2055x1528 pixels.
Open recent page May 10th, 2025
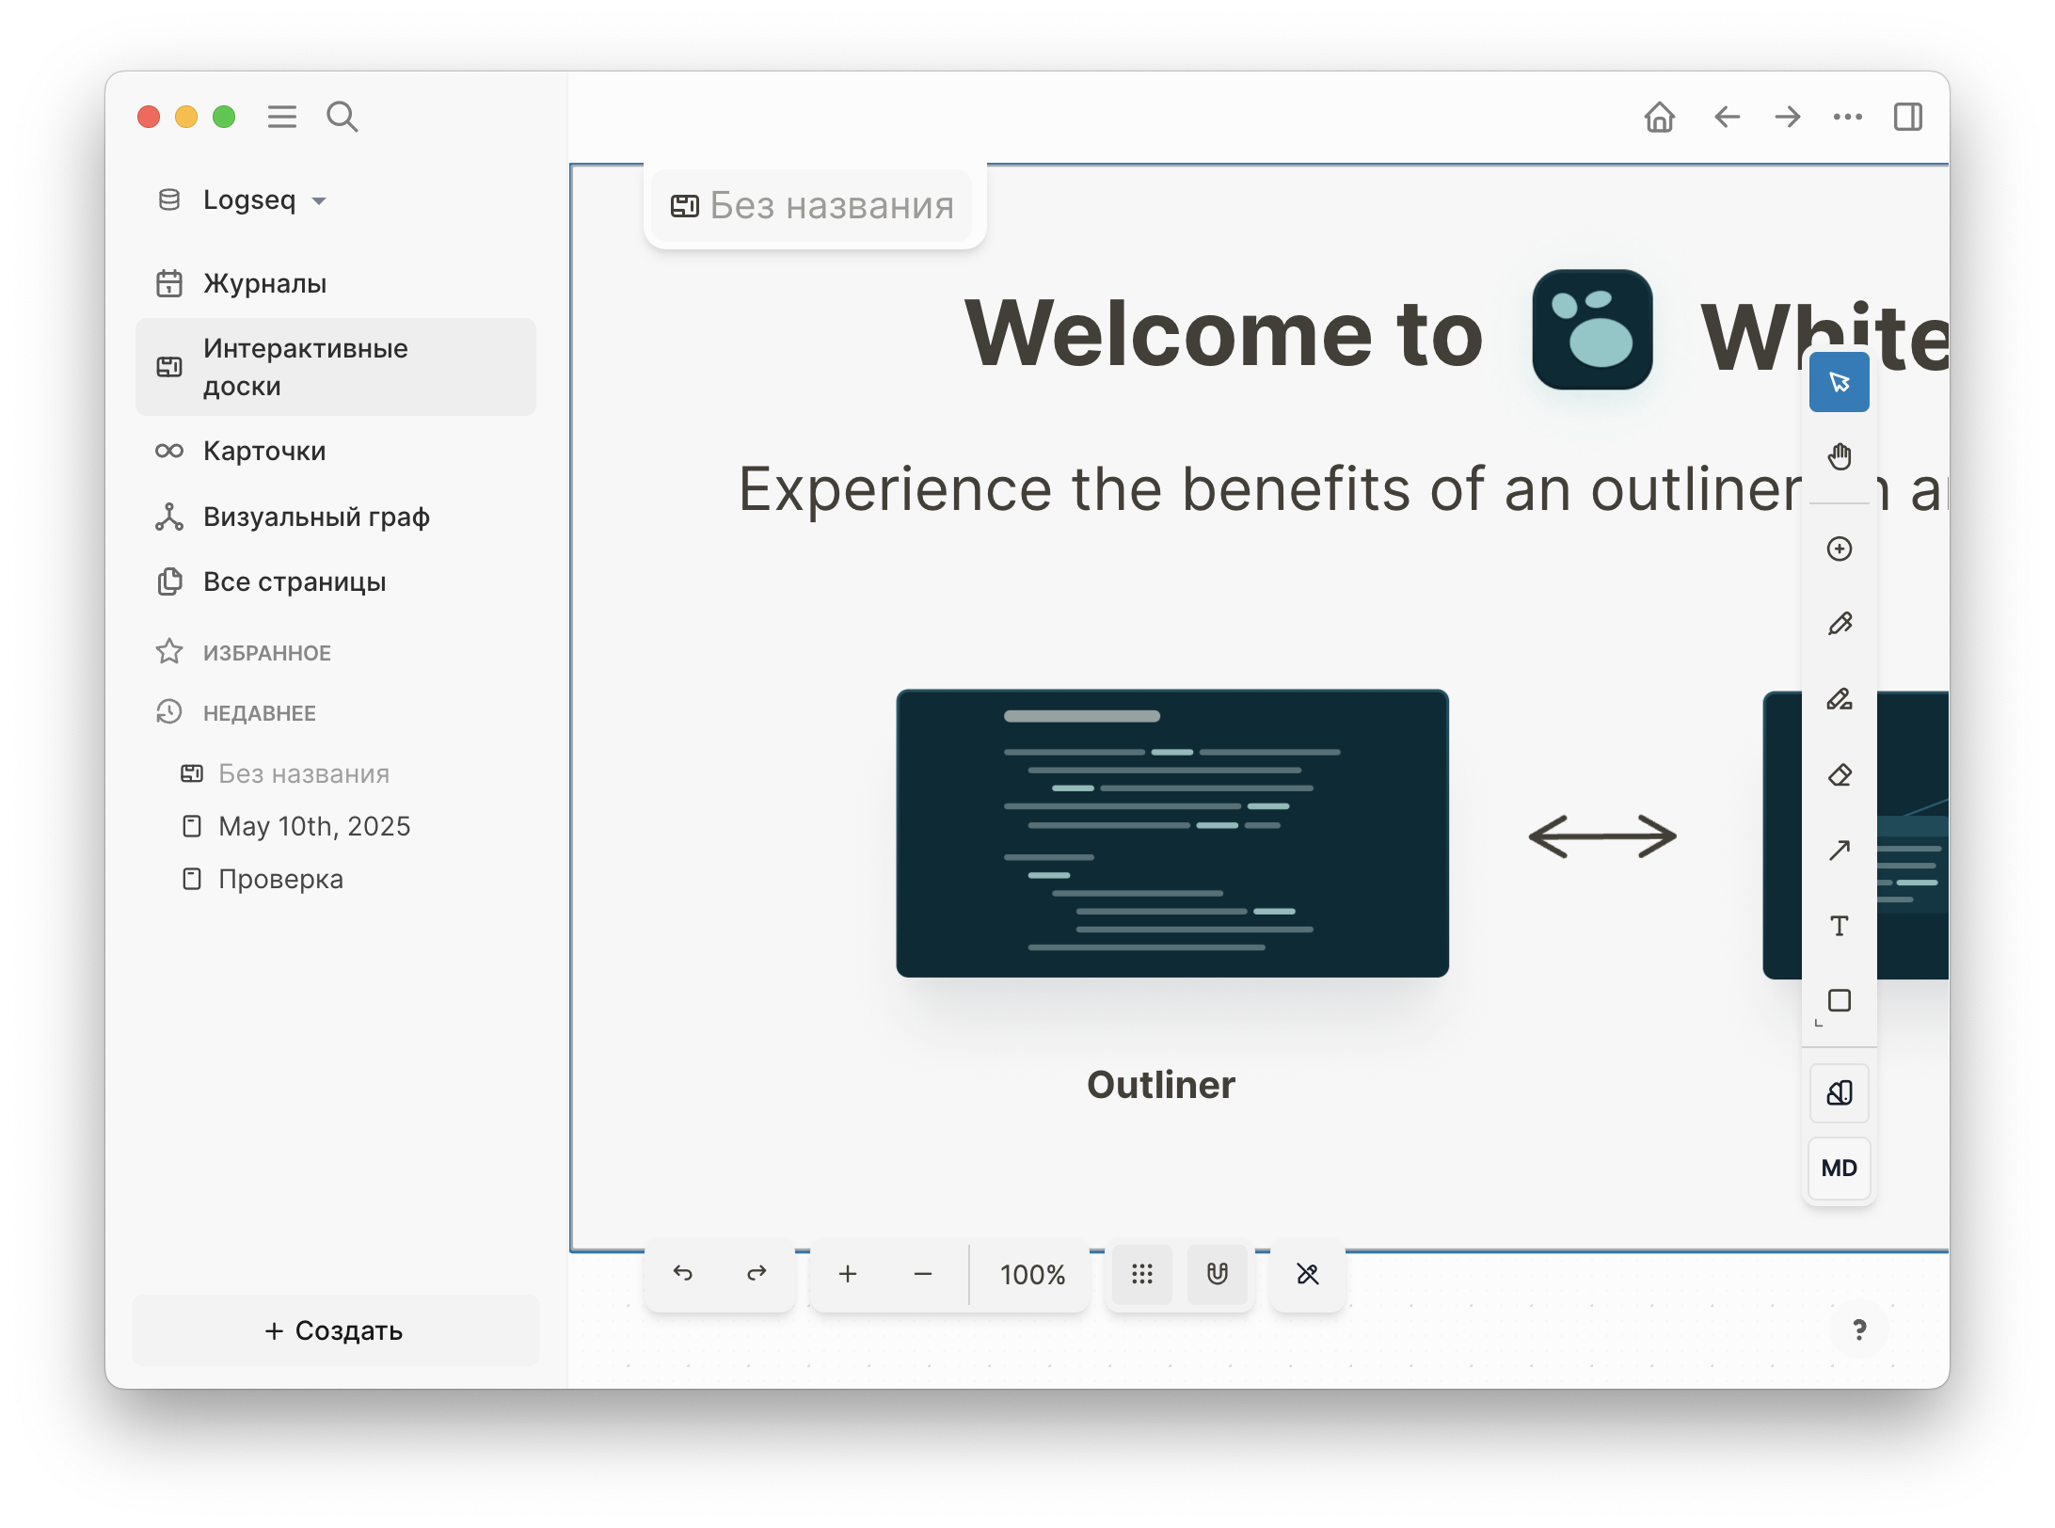[313, 826]
